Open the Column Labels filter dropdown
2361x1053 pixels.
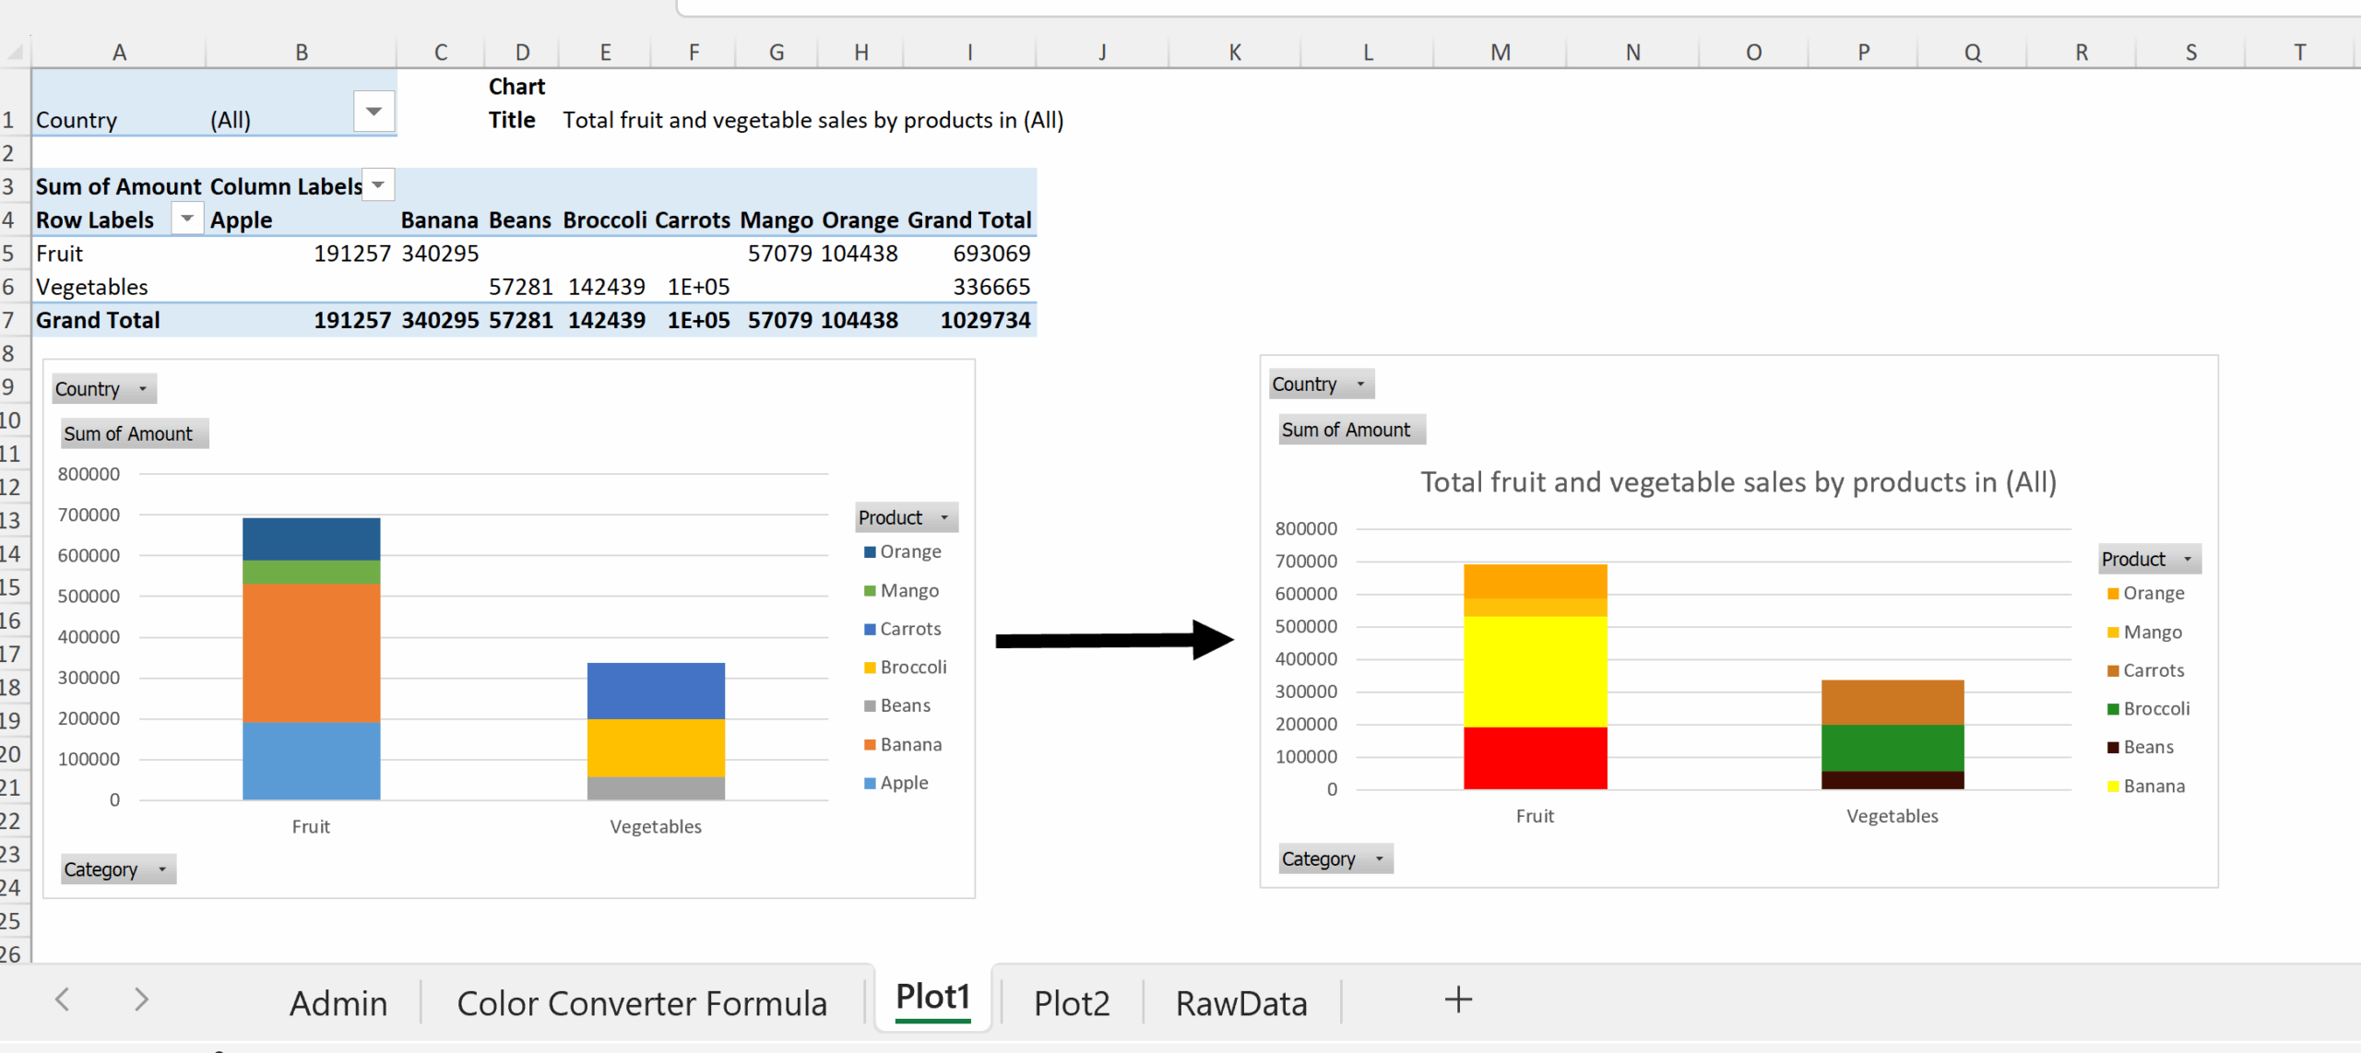point(378,184)
